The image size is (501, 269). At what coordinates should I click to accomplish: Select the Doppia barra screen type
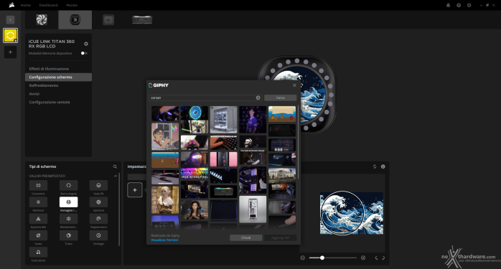pyautogui.click(x=98, y=219)
